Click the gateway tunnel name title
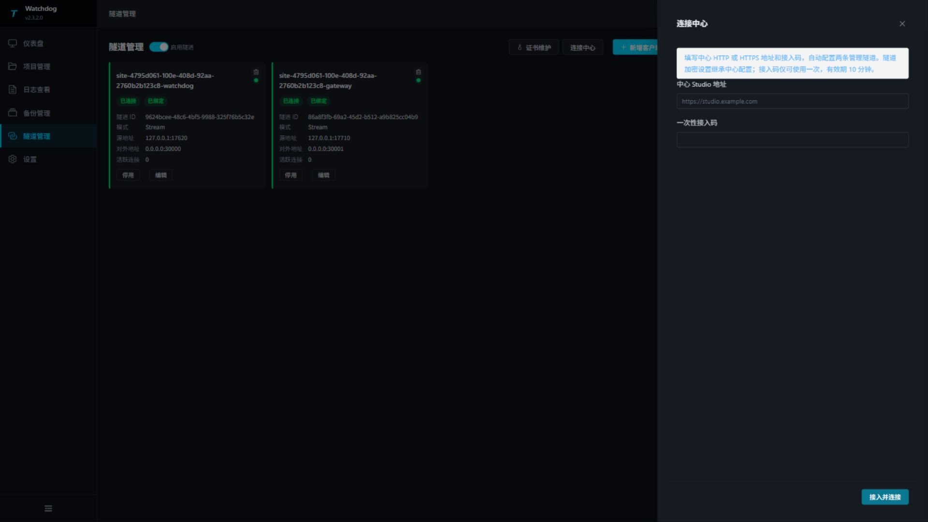The height and width of the screenshot is (522, 928). click(x=328, y=81)
